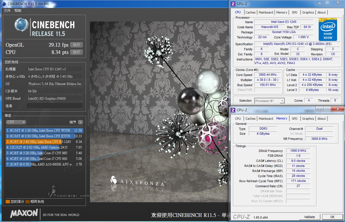The image size is (345, 222).
Task: Click the Memory Type DDR3 value
Action: coord(263,129)
